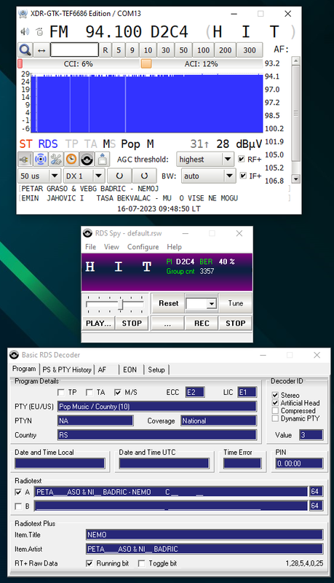This screenshot has height=583, width=334.
Task: Click the 9 step tuning button
Action: (x=132, y=50)
